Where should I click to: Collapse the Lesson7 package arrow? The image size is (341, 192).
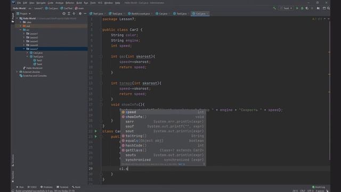(x=24, y=49)
